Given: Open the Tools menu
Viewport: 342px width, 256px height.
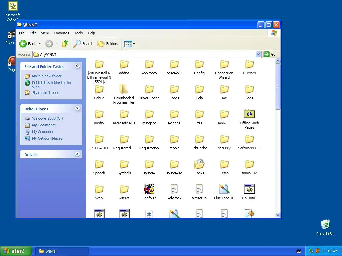Looking at the screenshot, I should [78, 33].
